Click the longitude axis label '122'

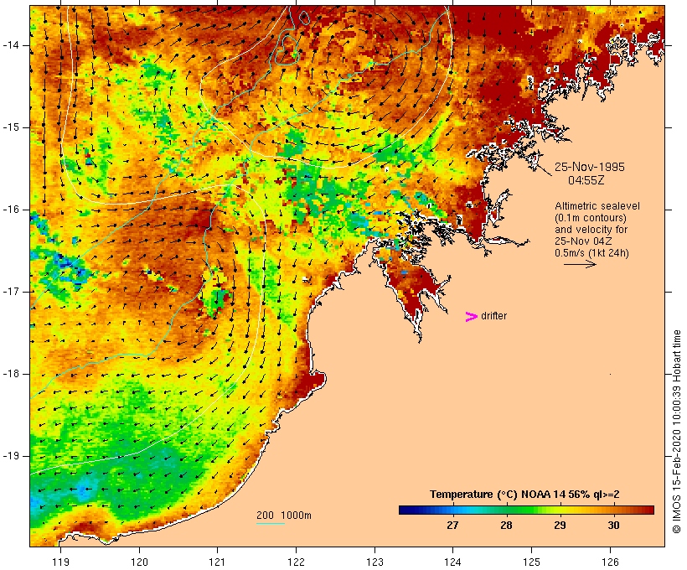297,562
